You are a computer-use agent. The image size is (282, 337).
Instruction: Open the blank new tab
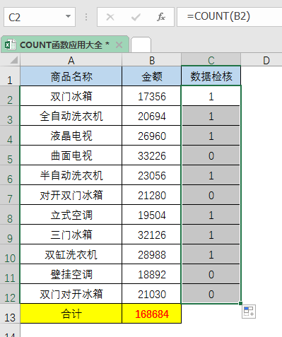pyautogui.click(x=141, y=45)
